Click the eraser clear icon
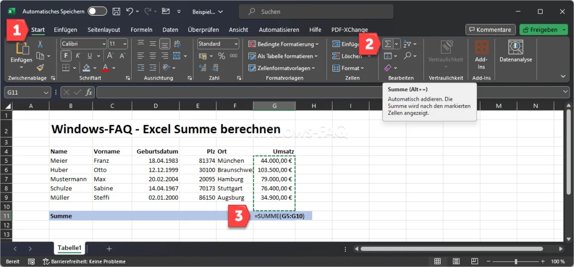The image size is (574, 267). [388, 68]
